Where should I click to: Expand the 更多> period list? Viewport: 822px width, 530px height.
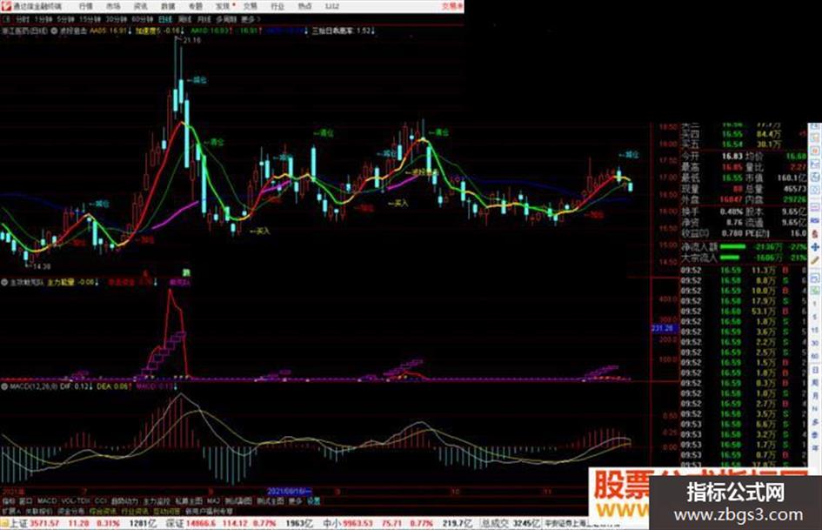pyautogui.click(x=251, y=19)
